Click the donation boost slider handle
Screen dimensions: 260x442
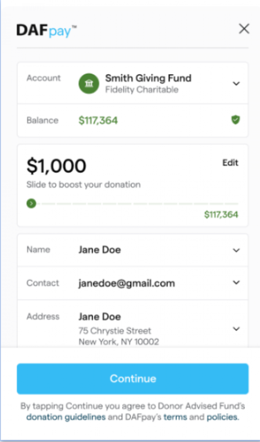coord(32,203)
